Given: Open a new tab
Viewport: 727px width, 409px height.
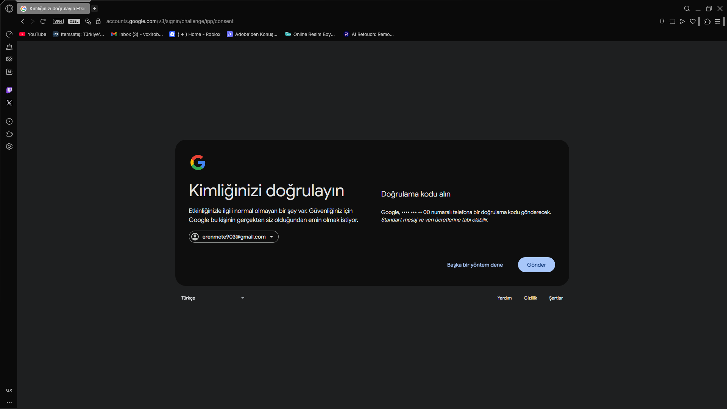Looking at the screenshot, I should coord(95,8).
